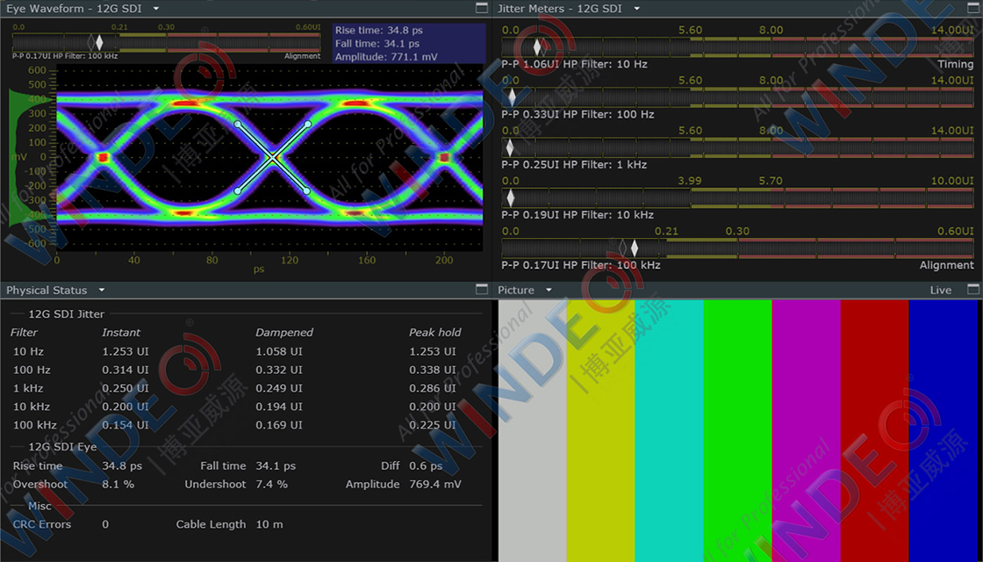Expand the Picture panel dropdown arrow
Image resolution: width=983 pixels, height=562 pixels.
(x=549, y=290)
